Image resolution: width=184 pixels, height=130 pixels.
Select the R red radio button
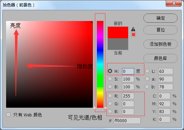coord(110,96)
